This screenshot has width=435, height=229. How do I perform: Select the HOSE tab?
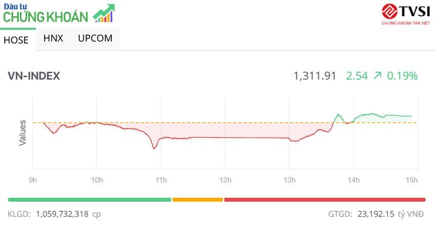(16, 40)
